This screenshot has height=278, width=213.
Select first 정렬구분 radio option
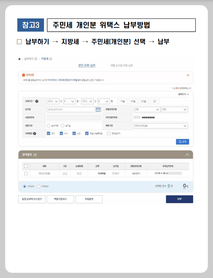click(48, 126)
